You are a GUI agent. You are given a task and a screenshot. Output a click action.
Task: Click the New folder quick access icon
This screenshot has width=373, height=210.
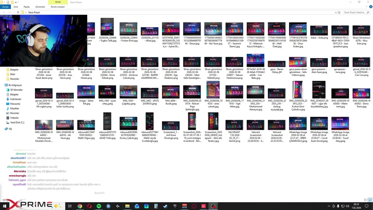pyautogui.click(x=12, y=2)
